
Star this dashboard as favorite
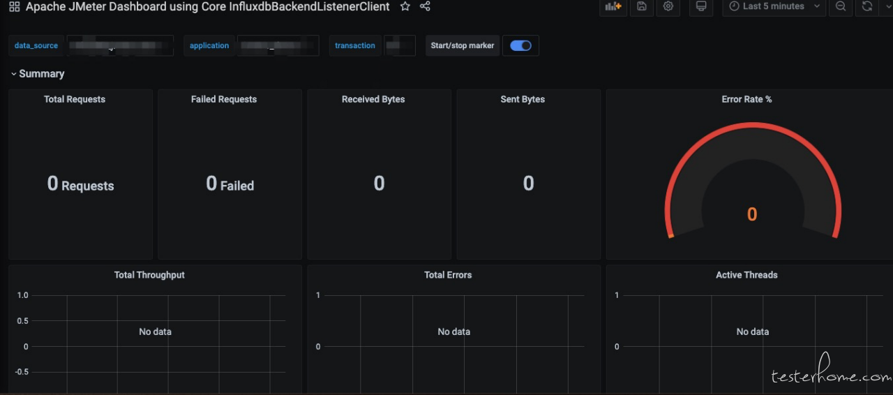point(405,6)
